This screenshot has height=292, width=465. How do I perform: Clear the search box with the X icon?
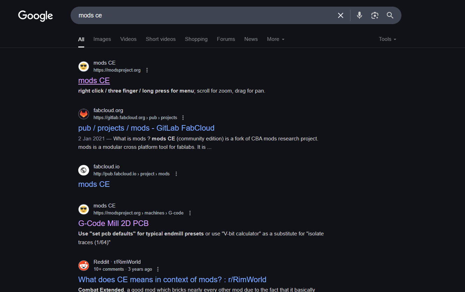[341, 15]
